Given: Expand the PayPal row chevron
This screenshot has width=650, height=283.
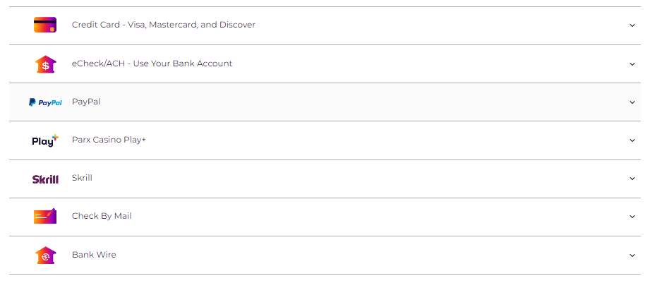Looking at the screenshot, I should tap(632, 102).
